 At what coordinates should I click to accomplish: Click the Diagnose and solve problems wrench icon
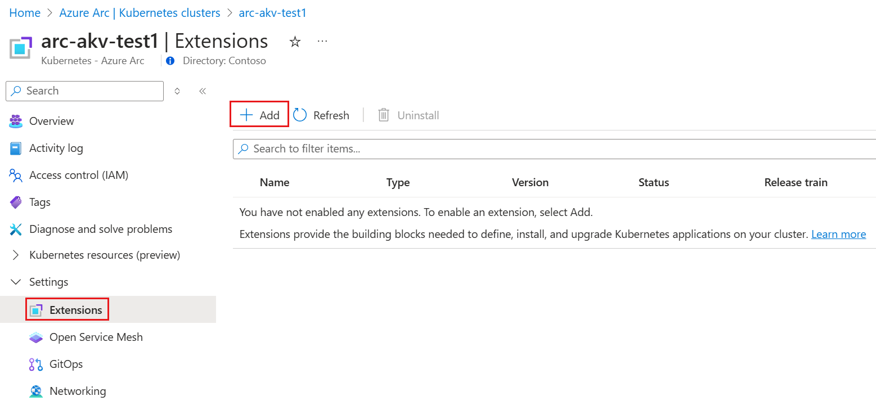pyautogui.click(x=16, y=229)
